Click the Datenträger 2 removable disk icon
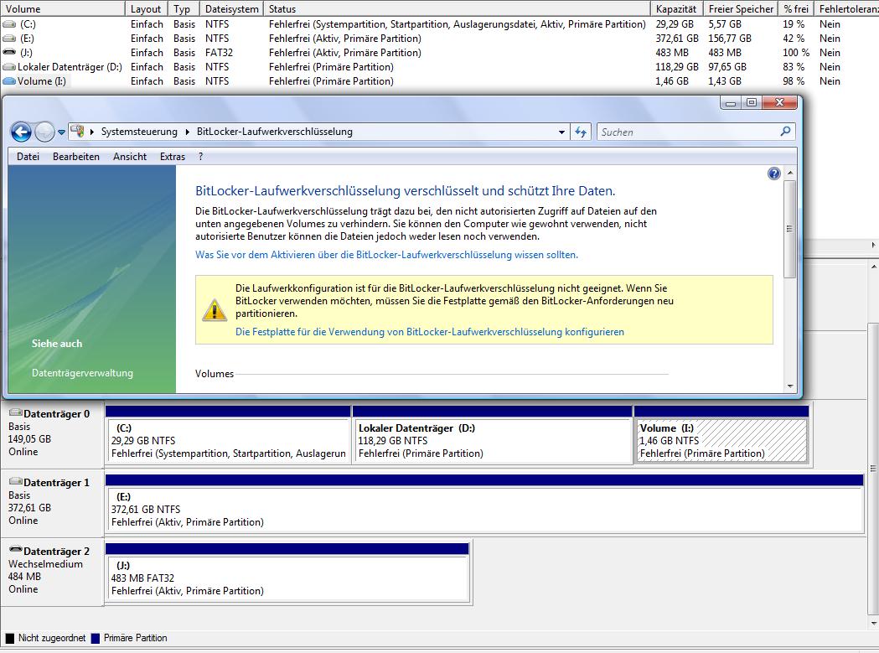879x653 pixels. [16, 551]
